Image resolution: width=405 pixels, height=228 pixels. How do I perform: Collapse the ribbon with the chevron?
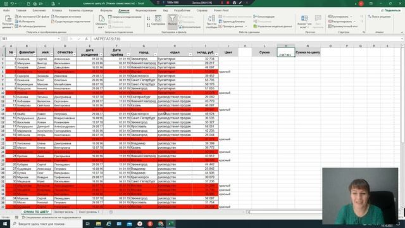[x=402, y=32]
